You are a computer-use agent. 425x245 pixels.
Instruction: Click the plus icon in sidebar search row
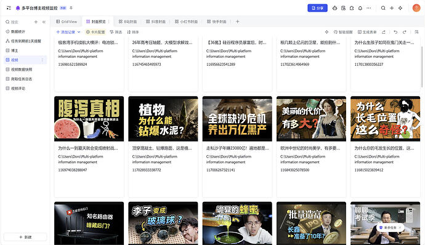coord(36,22)
